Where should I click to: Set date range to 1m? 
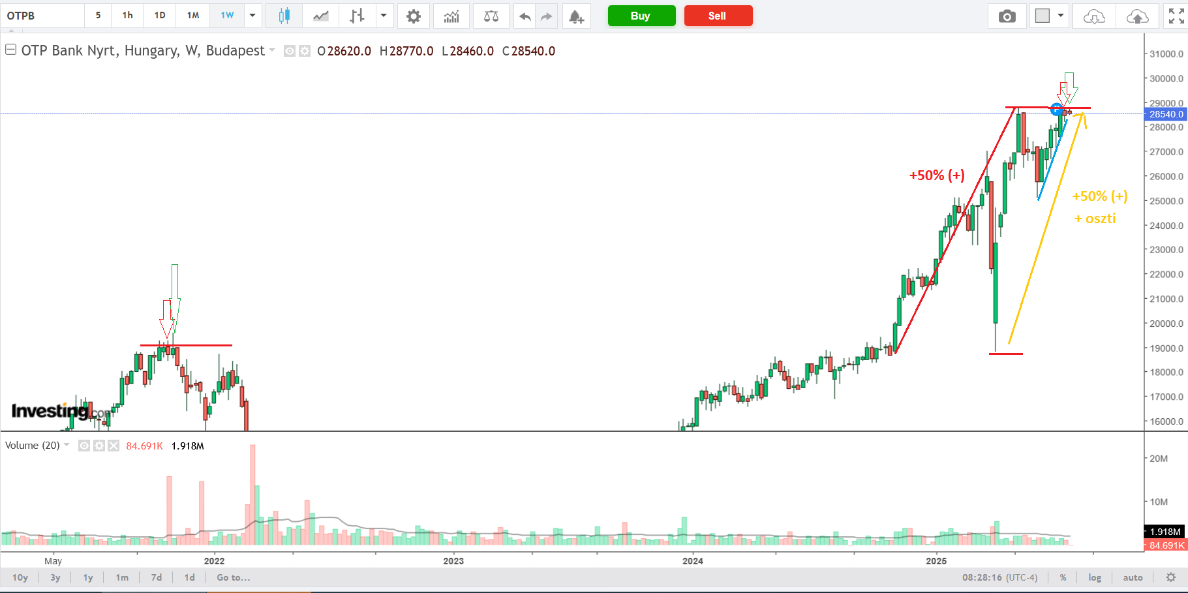[122, 577]
